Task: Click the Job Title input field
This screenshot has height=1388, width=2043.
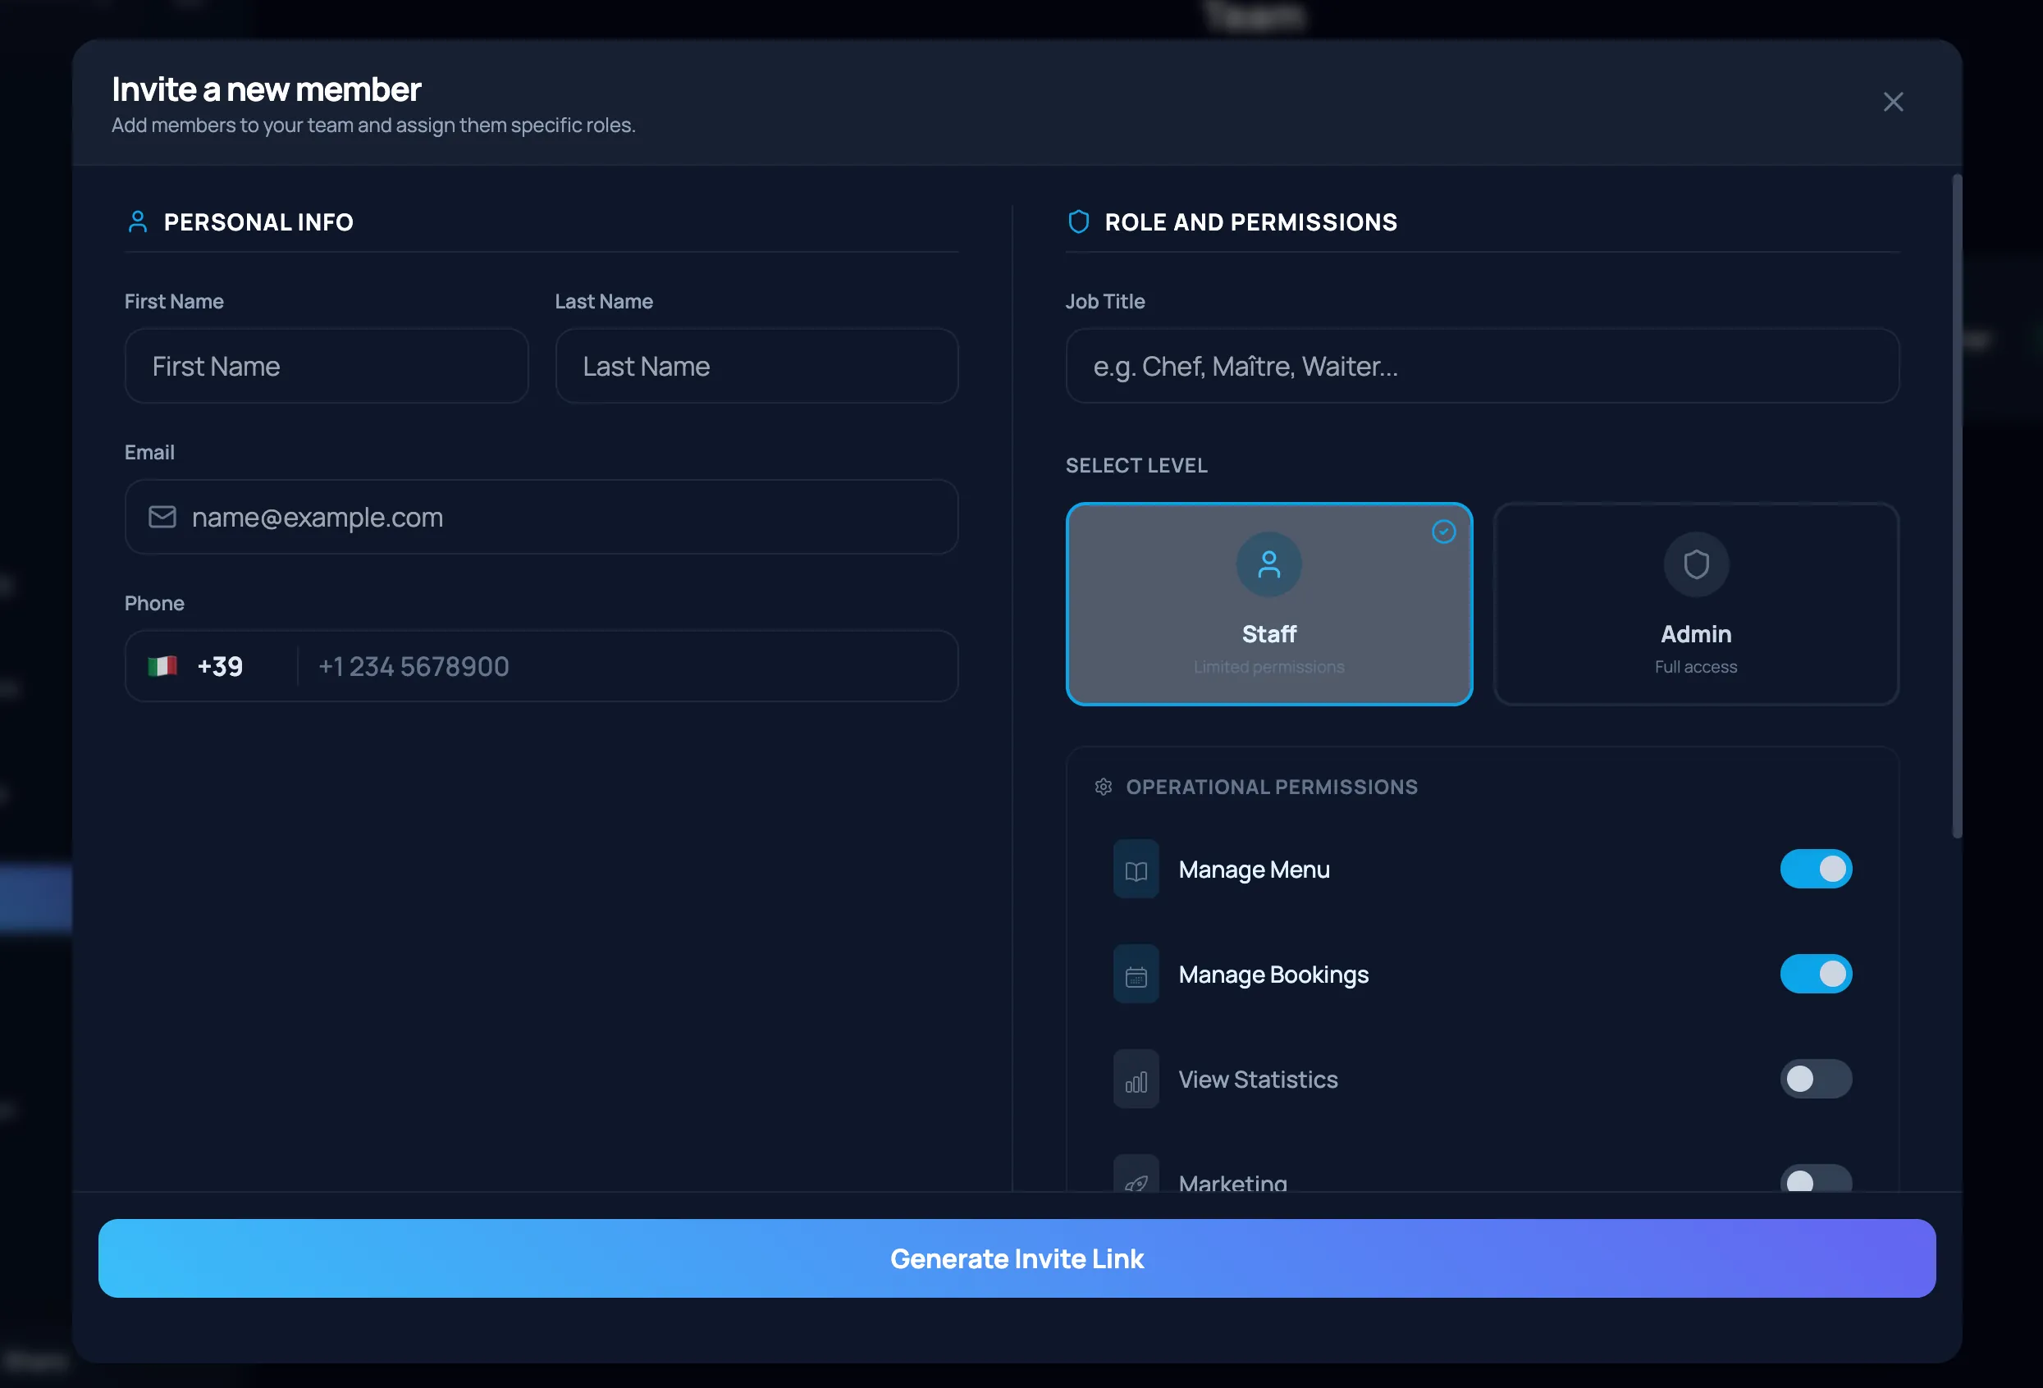Action: [x=1482, y=366]
